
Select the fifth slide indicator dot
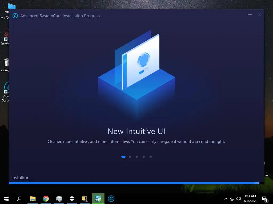pyautogui.click(x=151, y=157)
